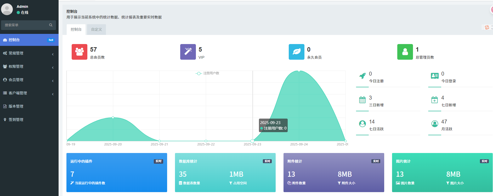Image resolution: width=493 pixels, height=196 pixels.
Task: Open 签到管理 in the sidebar
Action: (16, 120)
